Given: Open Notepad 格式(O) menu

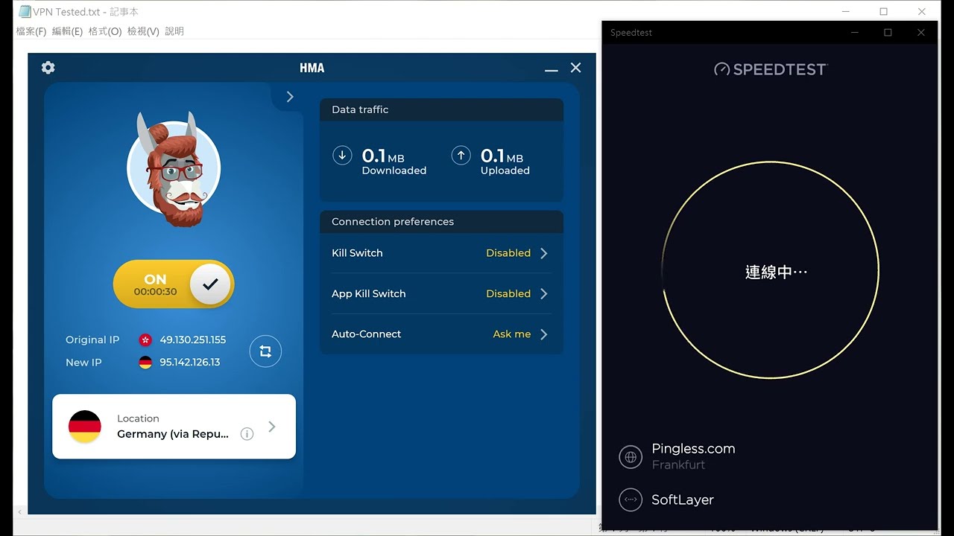Looking at the screenshot, I should click(105, 31).
